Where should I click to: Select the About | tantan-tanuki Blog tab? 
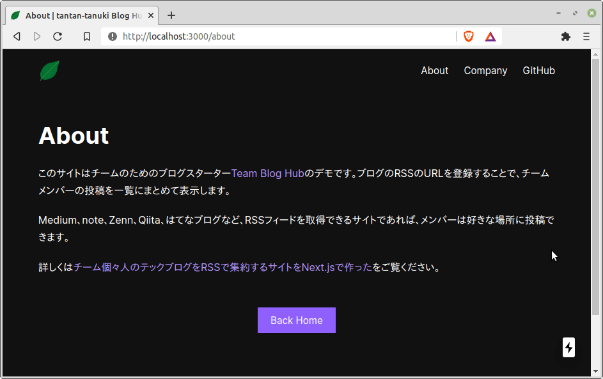point(82,15)
